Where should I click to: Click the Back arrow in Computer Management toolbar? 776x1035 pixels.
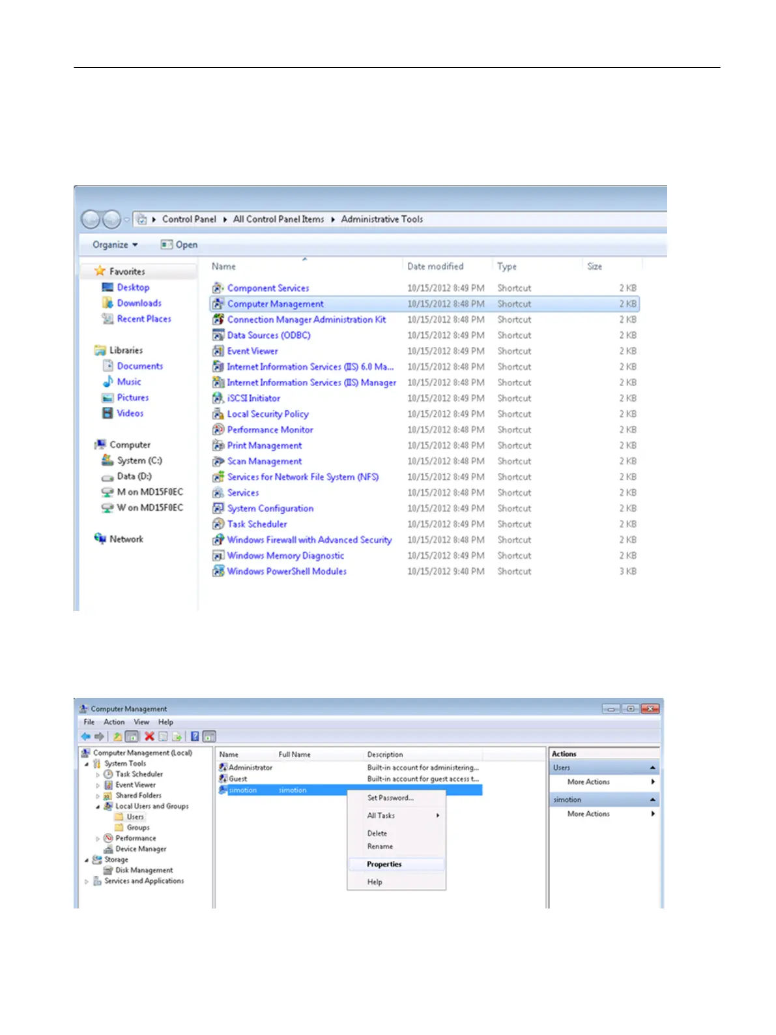pos(85,736)
